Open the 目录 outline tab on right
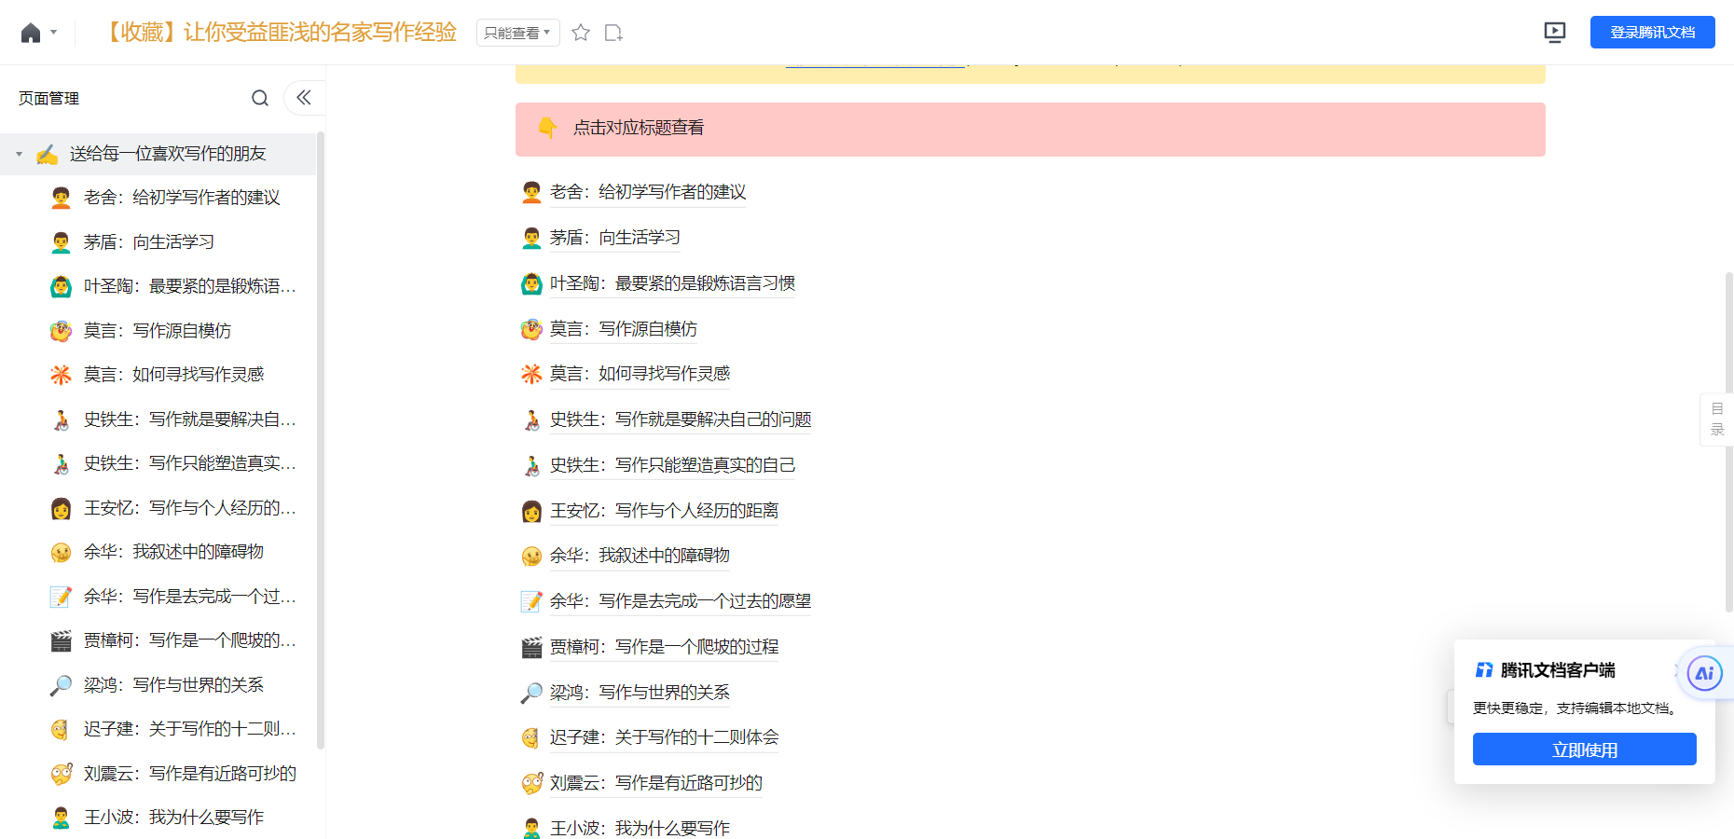 point(1717,419)
